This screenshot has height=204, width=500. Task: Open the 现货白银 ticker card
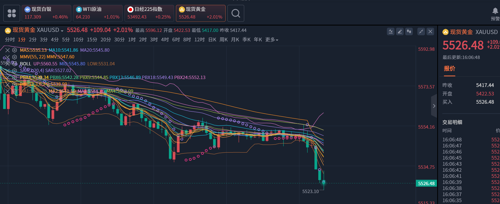click(x=46, y=13)
